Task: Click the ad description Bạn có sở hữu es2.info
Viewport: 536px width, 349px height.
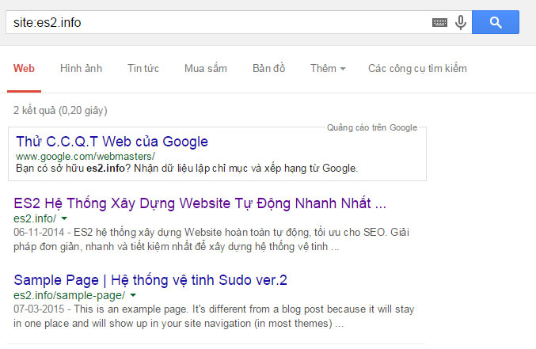Action: coord(187,169)
